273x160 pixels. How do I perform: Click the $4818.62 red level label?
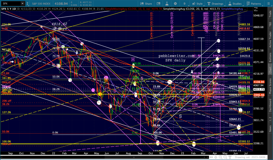point(244,28)
